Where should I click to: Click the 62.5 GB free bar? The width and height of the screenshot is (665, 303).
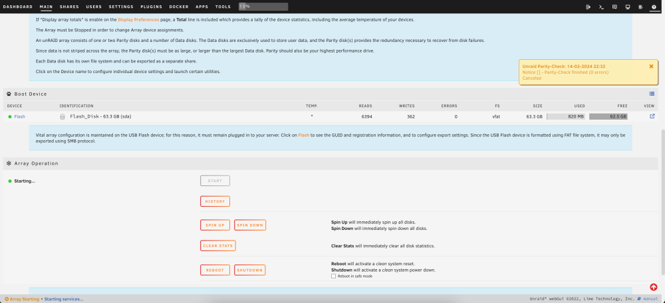[608, 116]
